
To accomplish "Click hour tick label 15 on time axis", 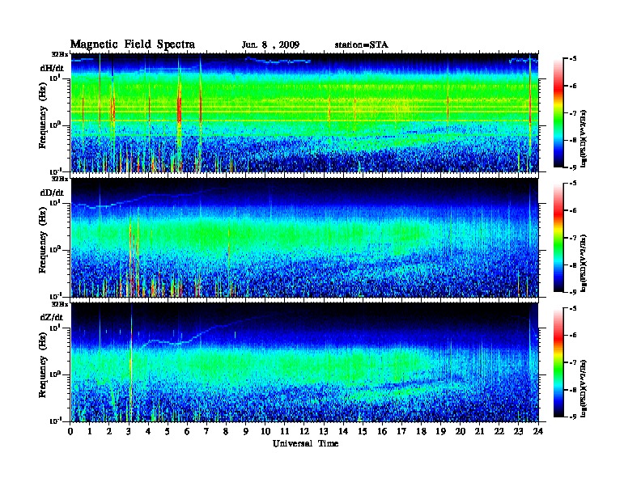I will pyautogui.click(x=363, y=431).
